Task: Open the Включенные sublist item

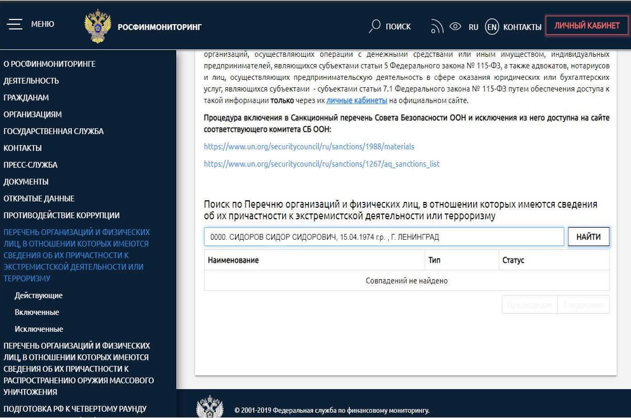Action: pyautogui.click(x=37, y=312)
